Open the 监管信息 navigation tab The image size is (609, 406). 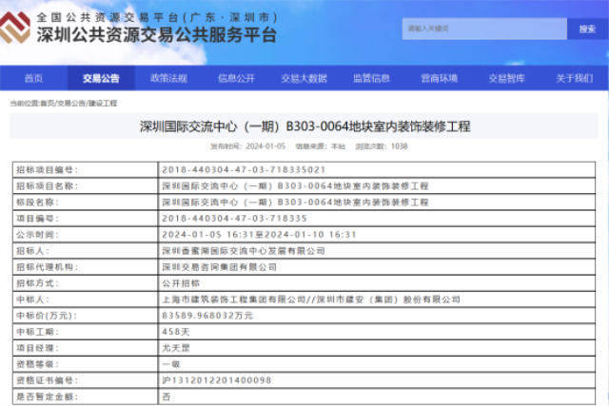click(371, 78)
